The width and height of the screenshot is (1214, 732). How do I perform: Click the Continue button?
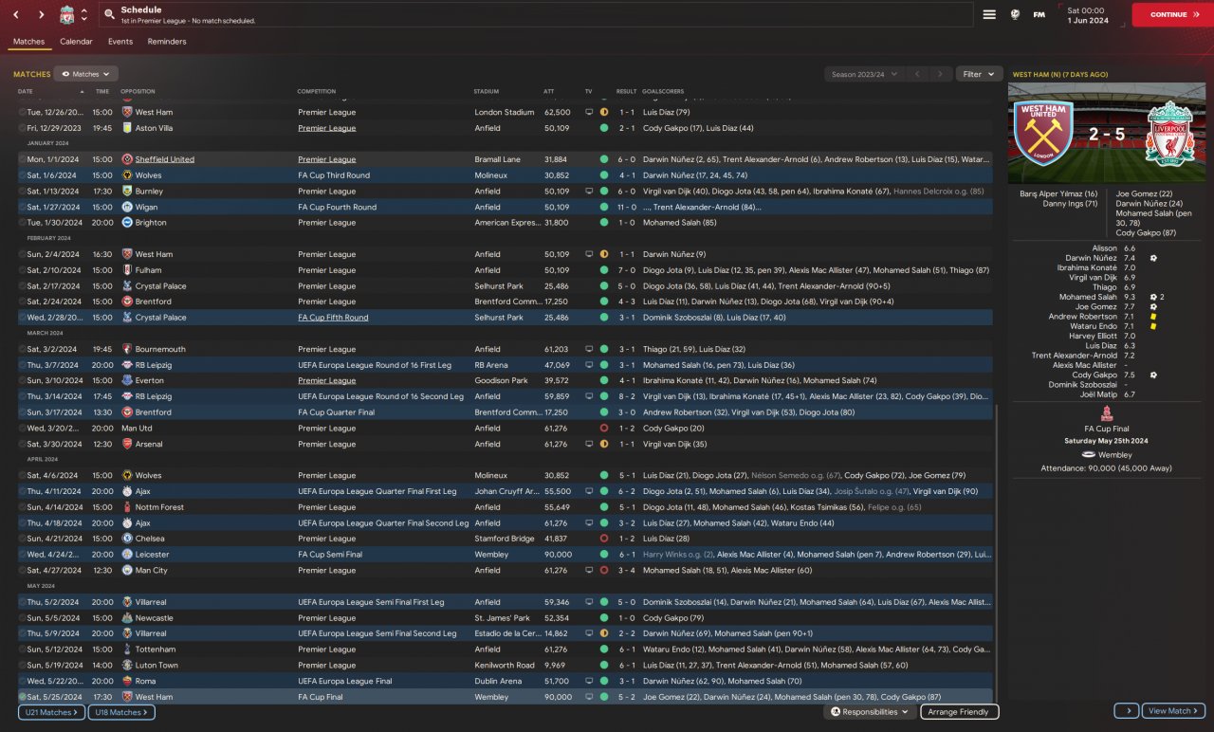tap(1173, 14)
